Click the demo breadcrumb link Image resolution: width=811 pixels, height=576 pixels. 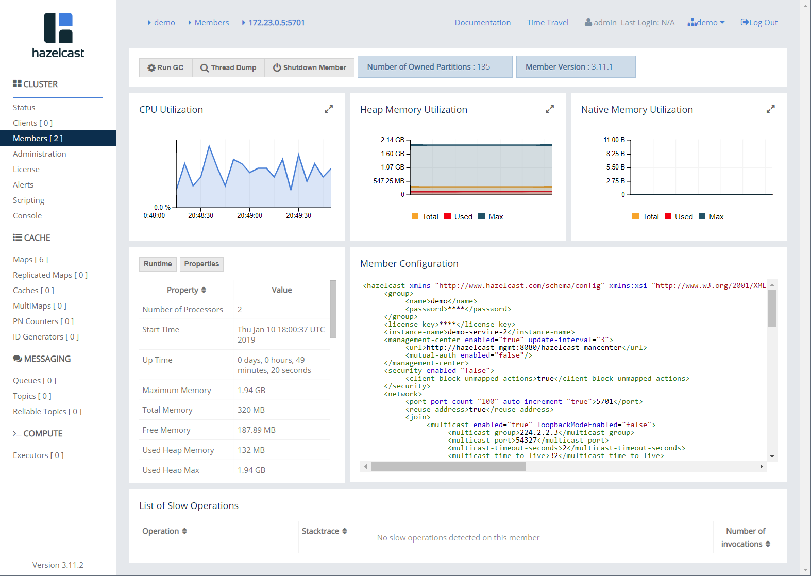[164, 22]
